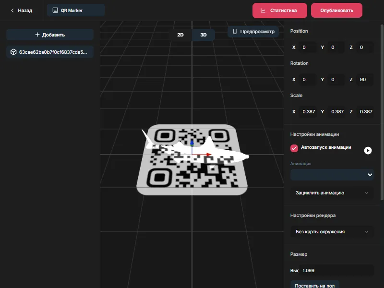Image resolution: width=384 pixels, height=288 pixels.
Task: Edit the Position Z field
Action: (x=365, y=48)
